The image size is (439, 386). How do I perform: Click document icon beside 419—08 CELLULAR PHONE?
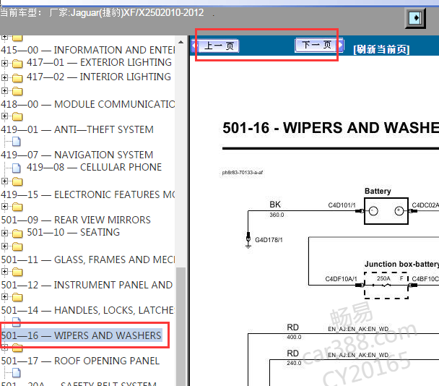click(x=16, y=168)
